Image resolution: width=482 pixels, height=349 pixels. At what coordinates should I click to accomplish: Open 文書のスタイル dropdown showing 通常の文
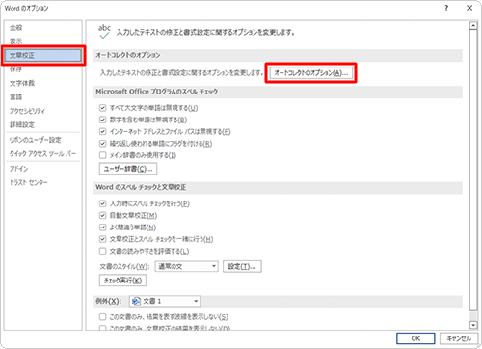186,266
